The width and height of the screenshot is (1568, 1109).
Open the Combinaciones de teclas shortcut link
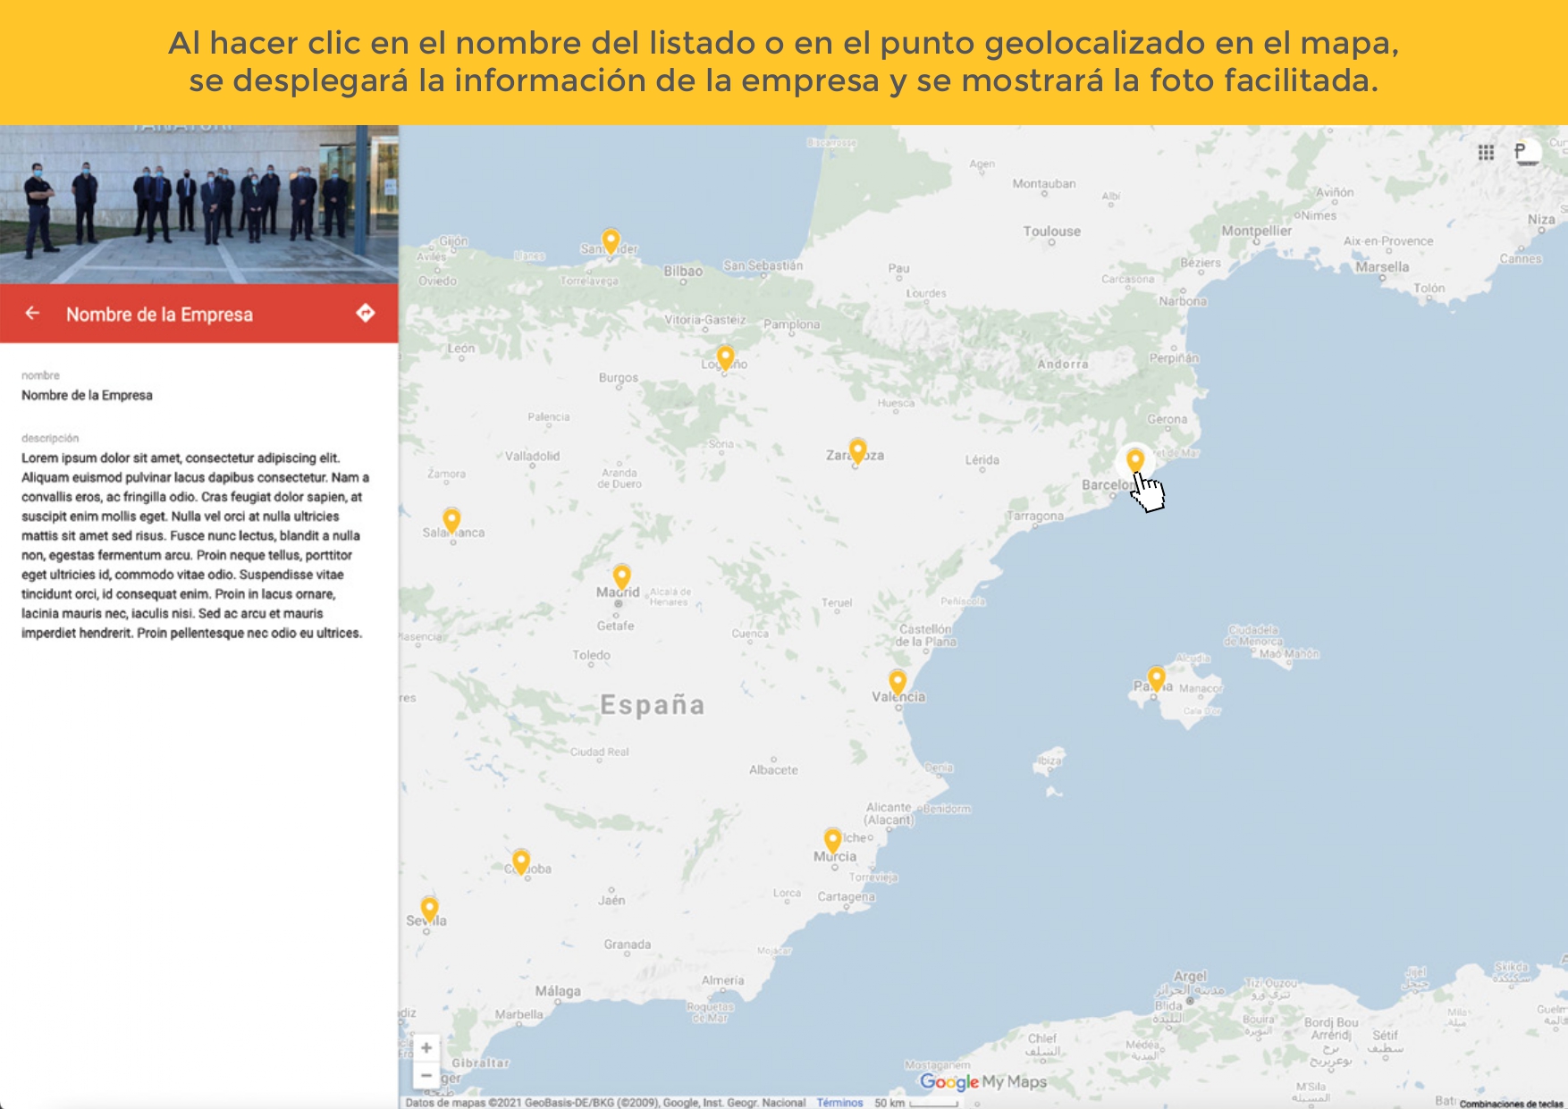(x=1511, y=1104)
